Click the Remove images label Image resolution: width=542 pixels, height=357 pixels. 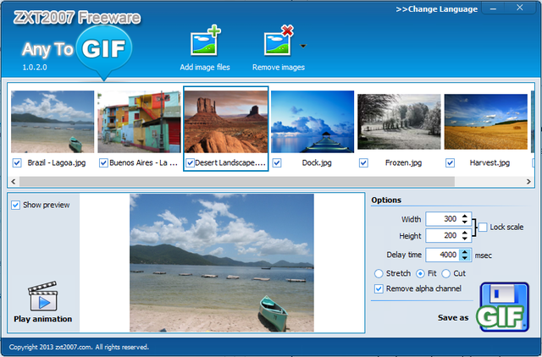pyautogui.click(x=279, y=68)
